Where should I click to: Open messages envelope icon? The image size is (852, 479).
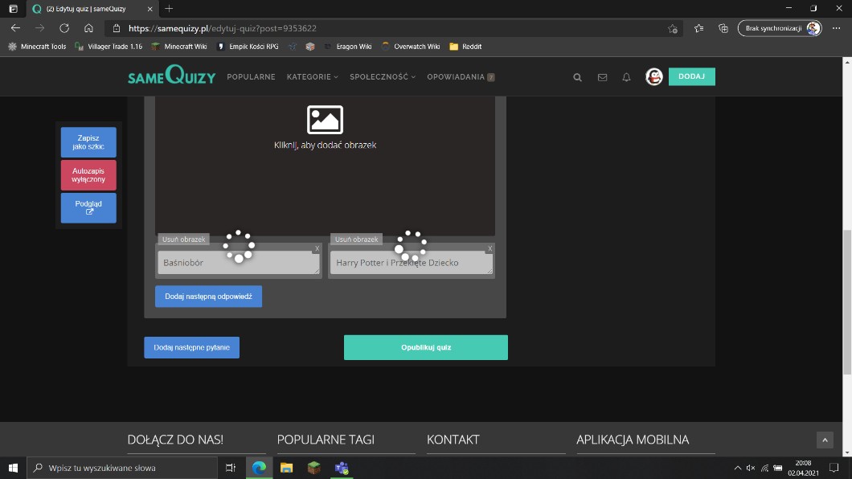click(x=602, y=77)
